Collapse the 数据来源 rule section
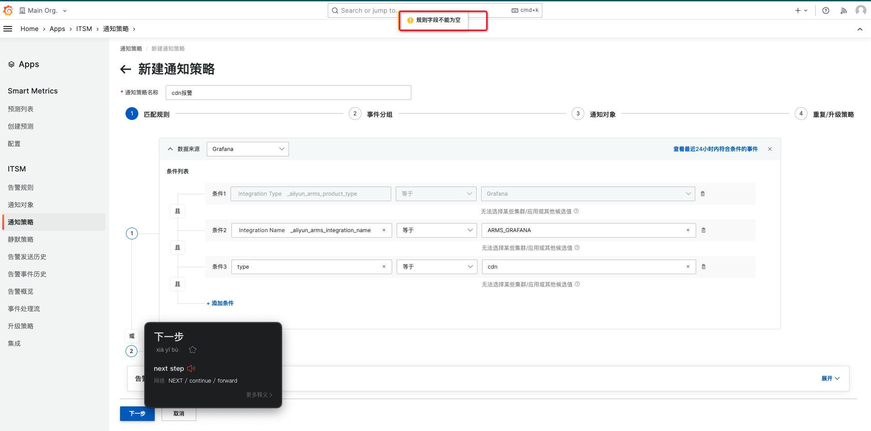The width and height of the screenshot is (871, 431). point(170,149)
